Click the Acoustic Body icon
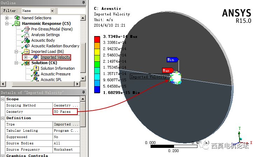 tap(27, 40)
